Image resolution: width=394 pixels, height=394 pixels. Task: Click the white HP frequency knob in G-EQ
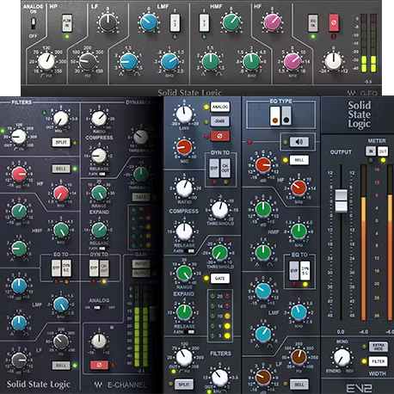point(46,61)
